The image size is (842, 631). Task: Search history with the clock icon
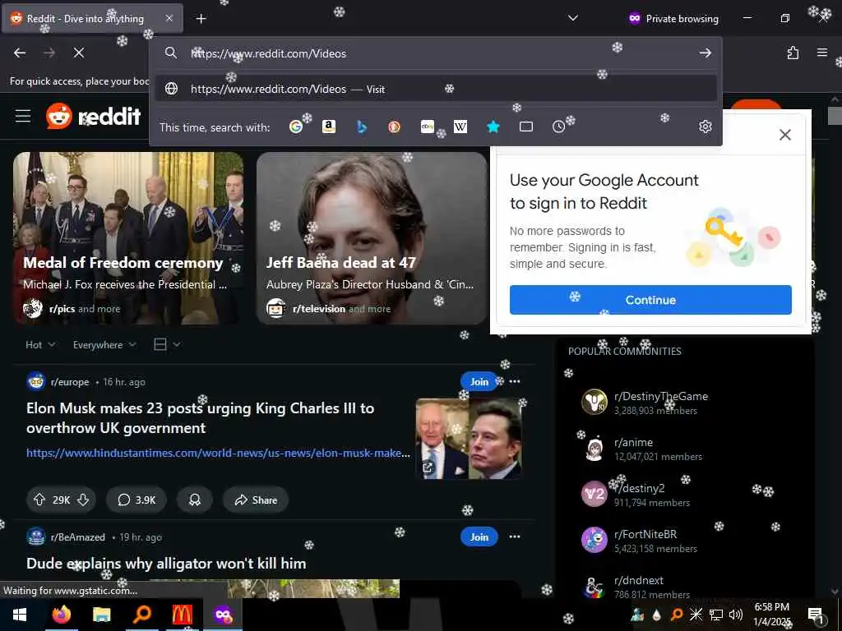558,127
